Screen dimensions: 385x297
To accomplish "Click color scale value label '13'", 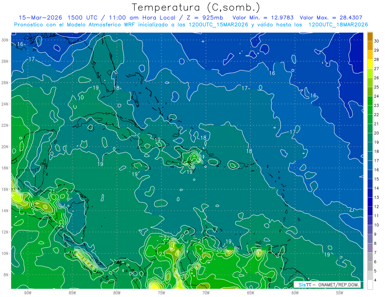I will [x=377, y=197].
